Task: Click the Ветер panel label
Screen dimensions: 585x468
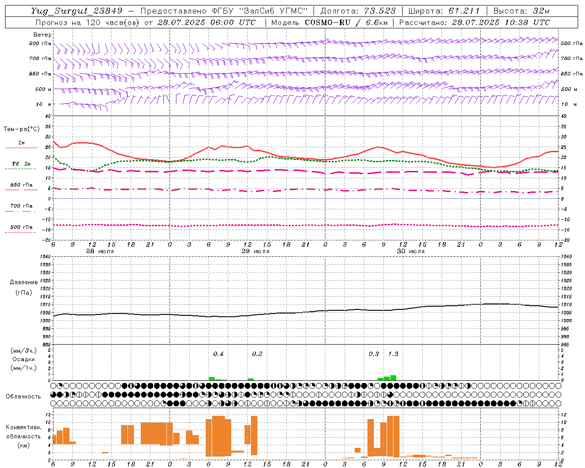Action: click(43, 35)
